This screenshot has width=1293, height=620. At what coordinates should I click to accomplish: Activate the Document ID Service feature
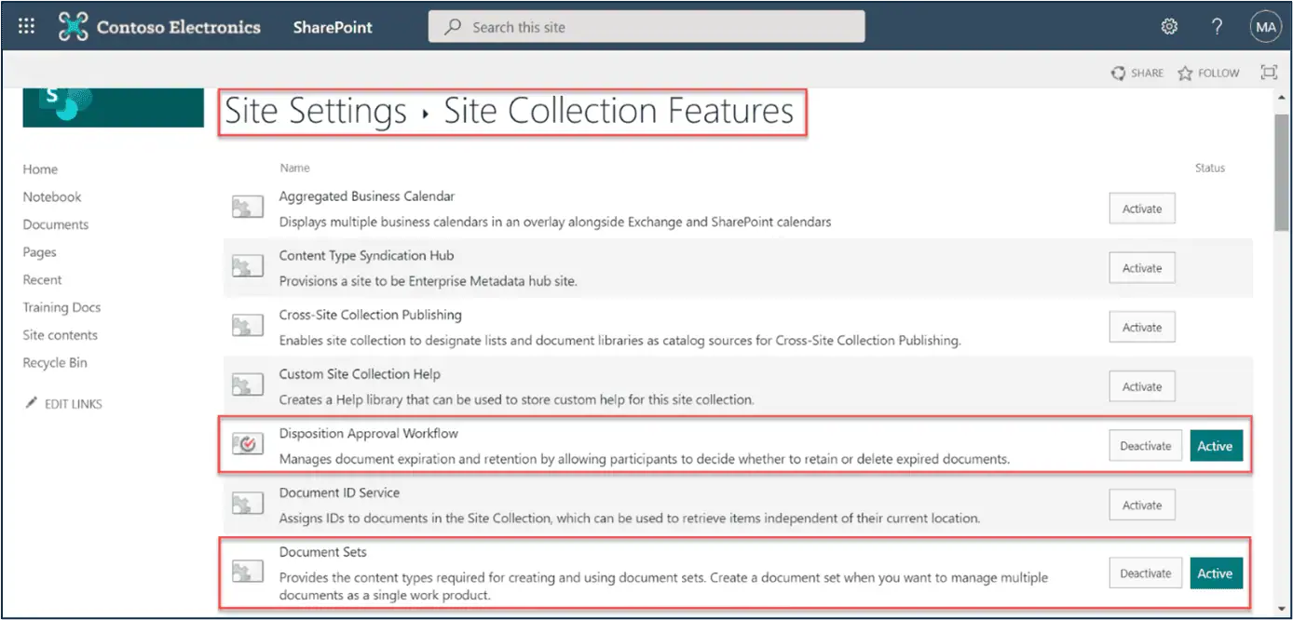[1141, 505]
